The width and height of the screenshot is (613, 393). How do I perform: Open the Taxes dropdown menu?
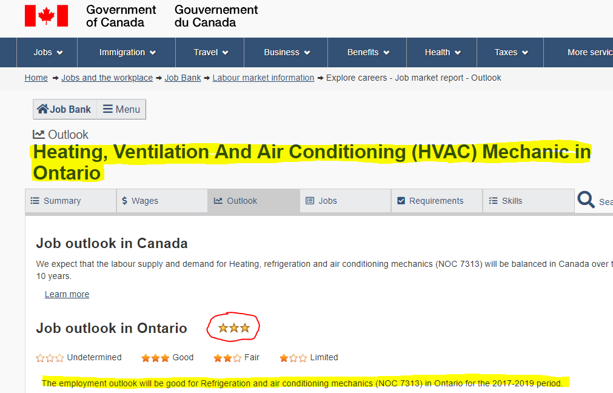point(510,52)
